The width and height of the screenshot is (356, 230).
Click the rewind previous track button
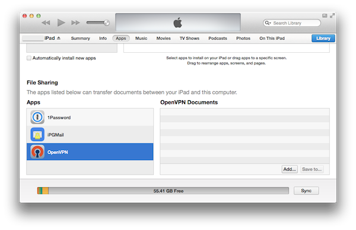[x=46, y=23]
